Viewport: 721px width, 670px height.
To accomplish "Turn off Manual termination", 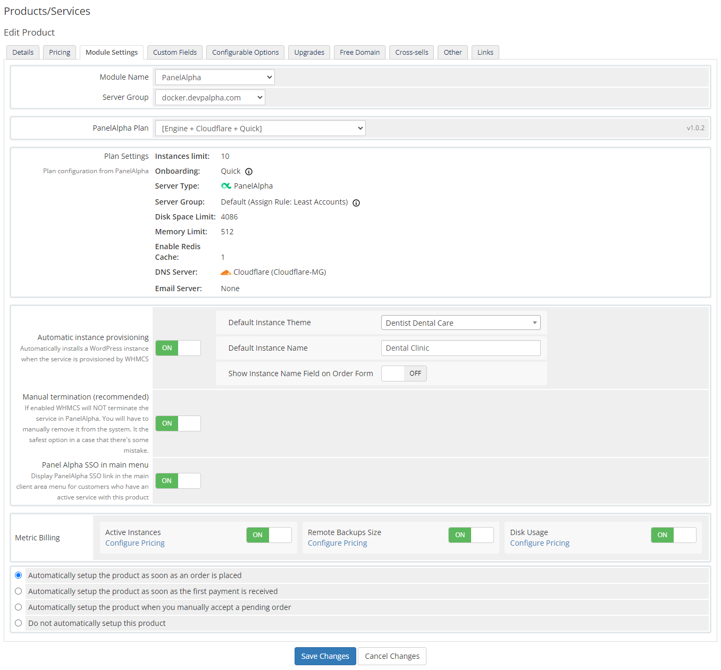I will (x=178, y=423).
